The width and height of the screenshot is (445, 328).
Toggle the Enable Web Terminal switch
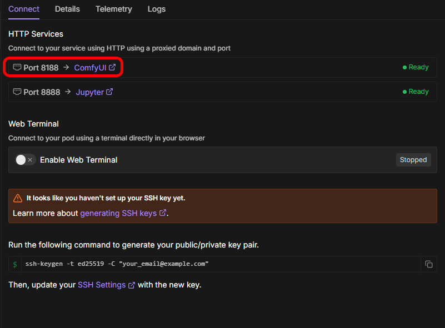25,160
